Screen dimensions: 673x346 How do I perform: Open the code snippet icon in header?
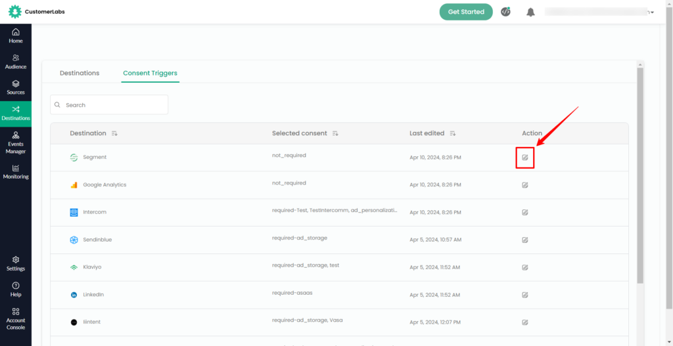(x=505, y=12)
